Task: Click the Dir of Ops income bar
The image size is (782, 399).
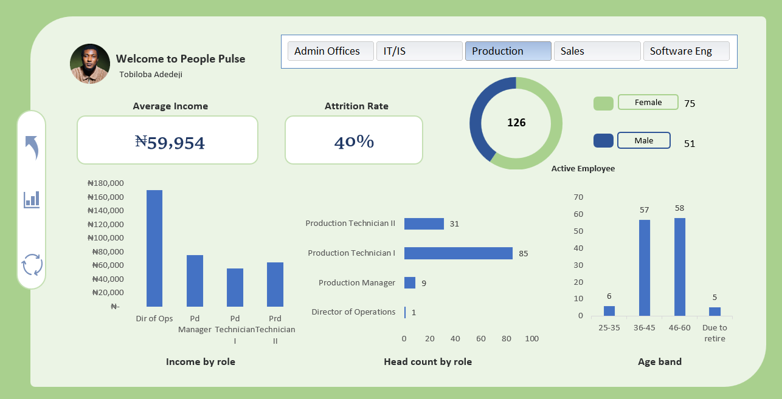Action: (x=154, y=248)
